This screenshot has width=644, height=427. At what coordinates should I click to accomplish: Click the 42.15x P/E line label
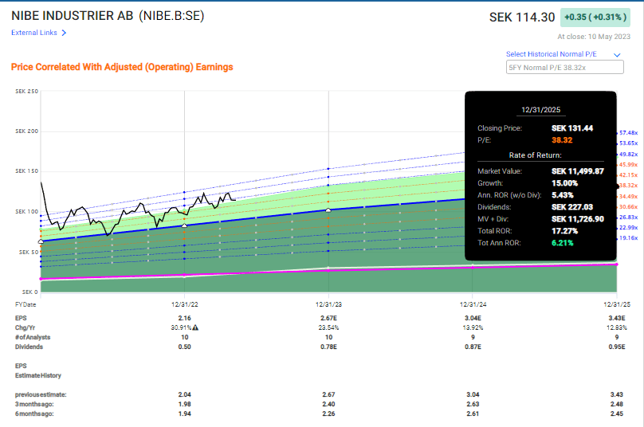(628, 175)
